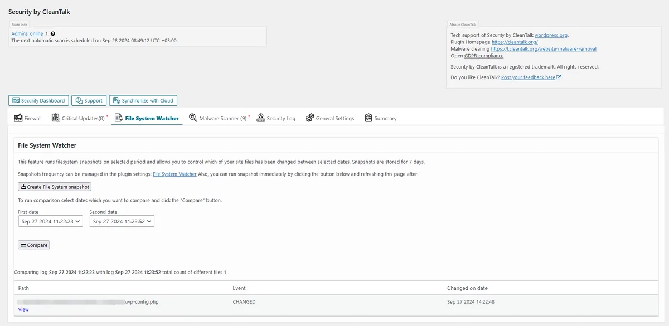Viewport: 669px width, 326px height.
Task: Click the Sep 27 2024 14:22:48 date cell
Action: coord(471,302)
